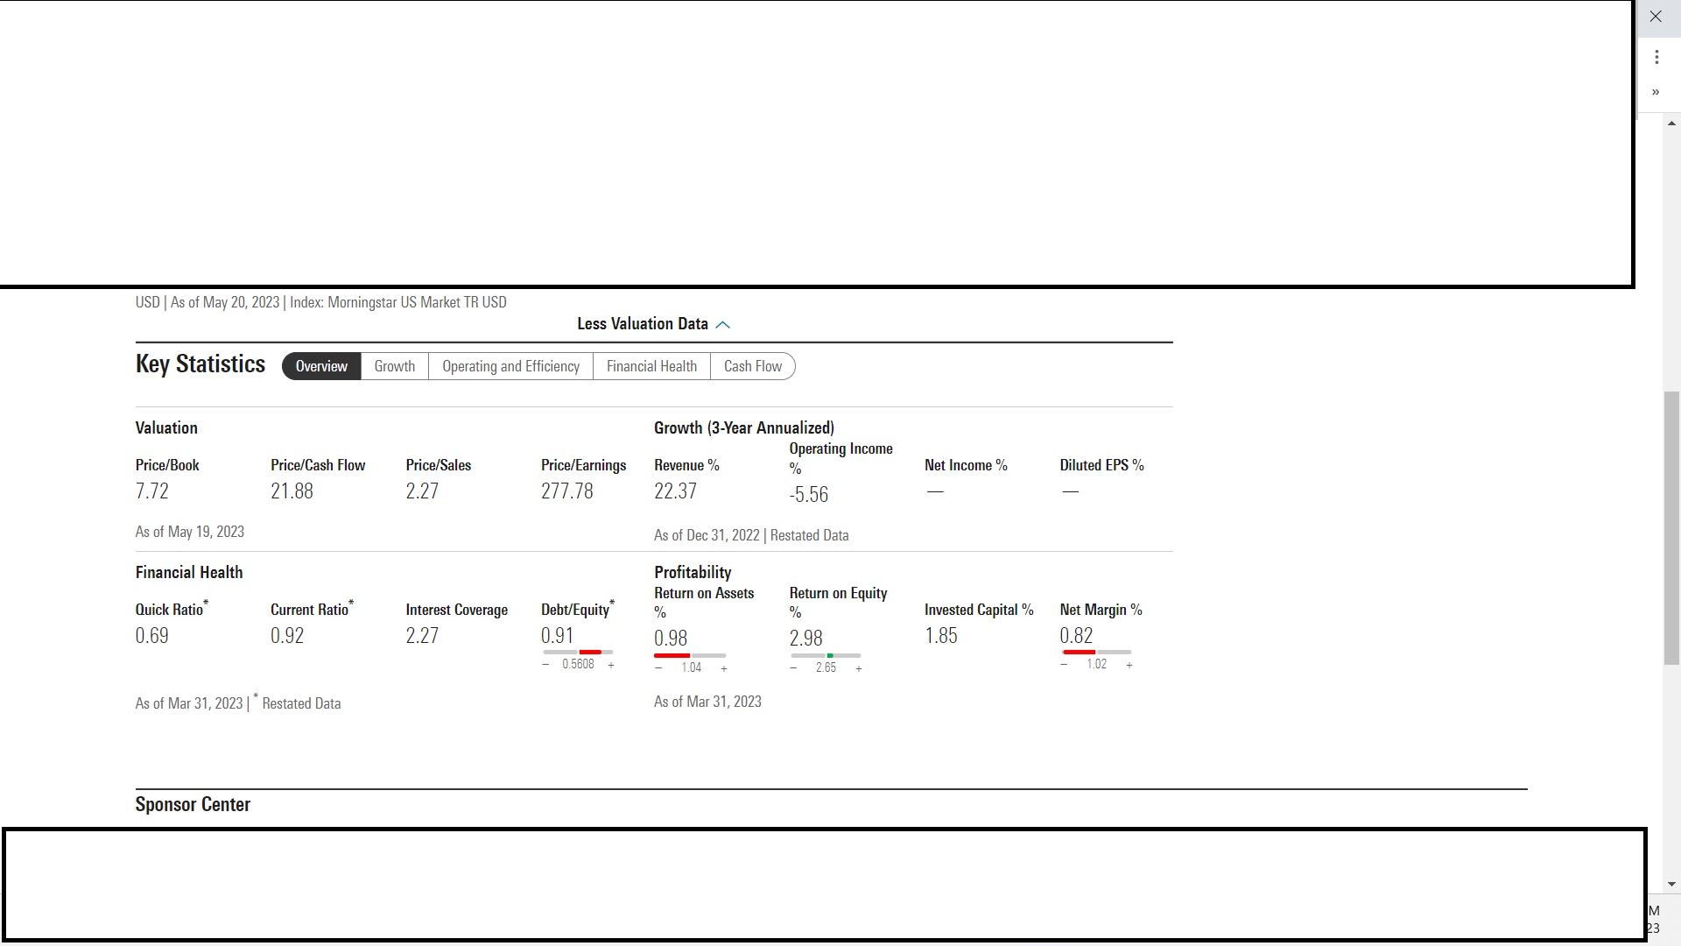Show the Cash Flow statistics tab

(753, 366)
